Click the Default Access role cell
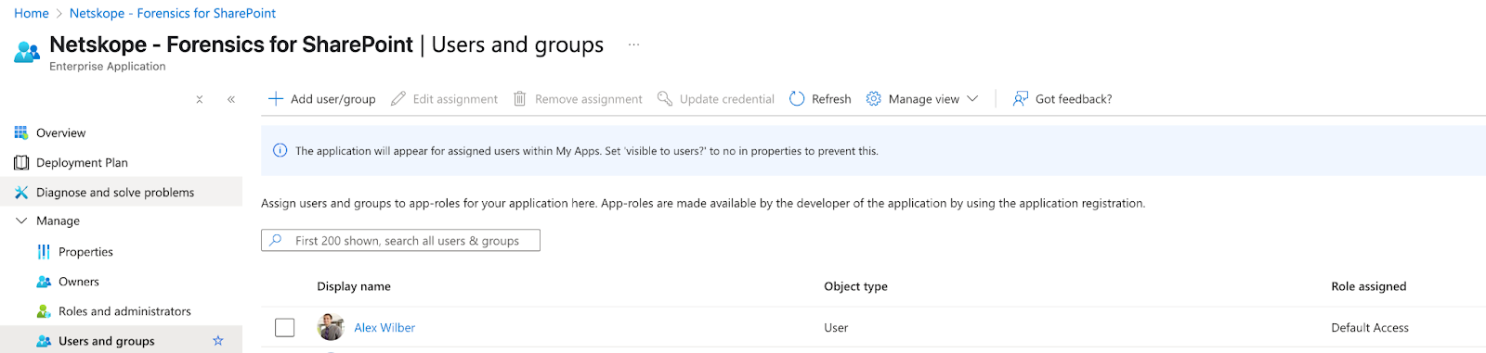Image resolution: width=1486 pixels, height=353 pixels. click(1370, 327)
